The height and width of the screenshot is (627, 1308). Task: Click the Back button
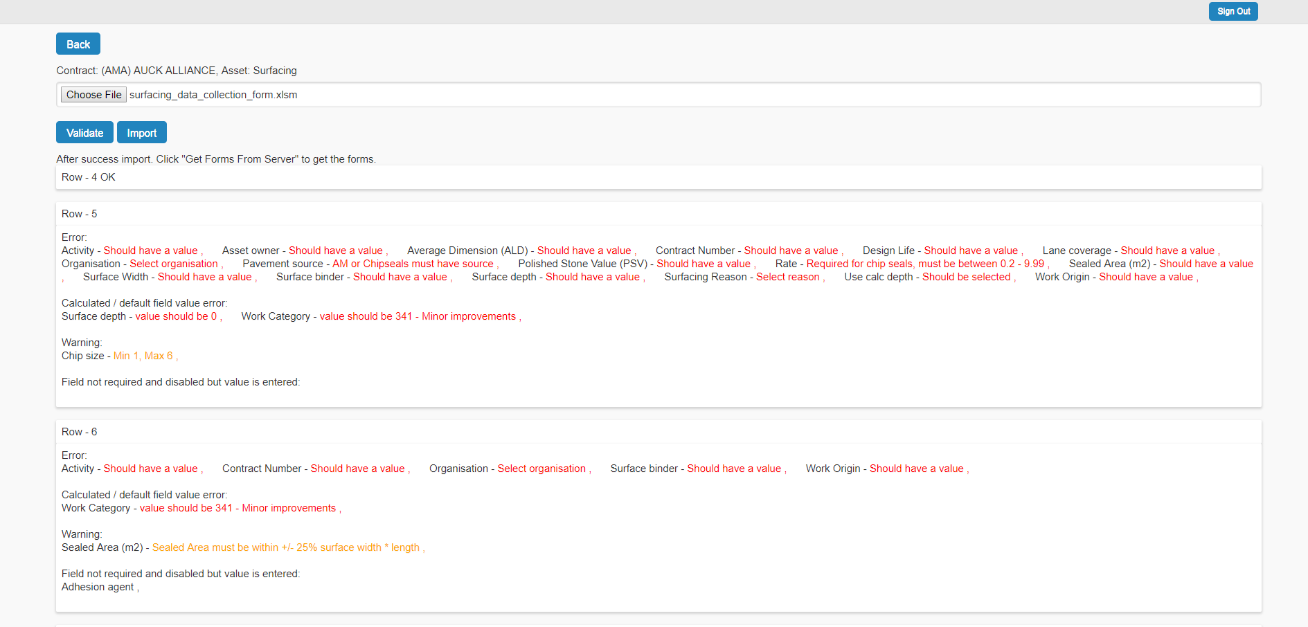click(x=78, y=44)
